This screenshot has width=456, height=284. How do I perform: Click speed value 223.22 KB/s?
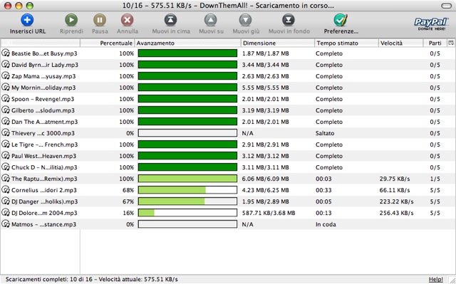click(396, 201)
